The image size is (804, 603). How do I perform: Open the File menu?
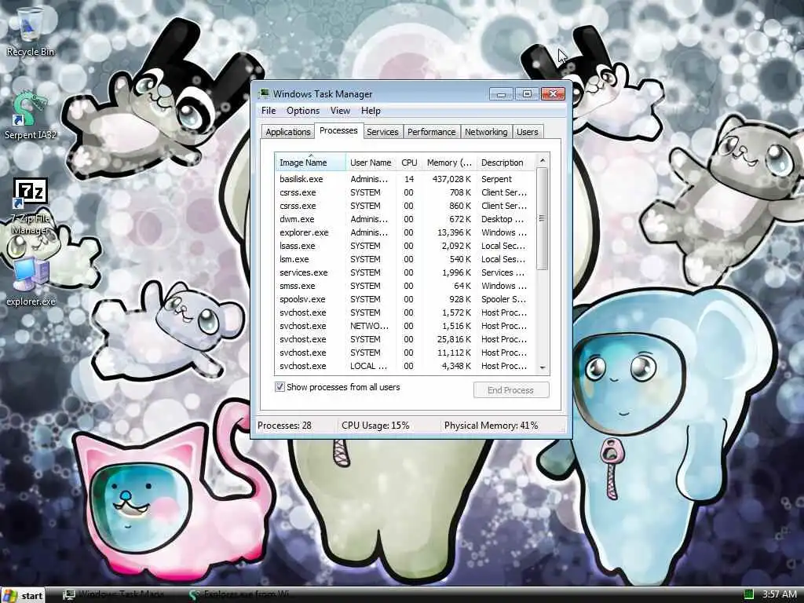pyautogui.click(x=269, y=110)
